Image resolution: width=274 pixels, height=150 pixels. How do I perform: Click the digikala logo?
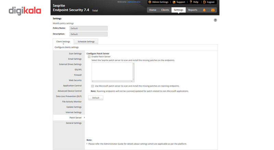tap(25, 11)
